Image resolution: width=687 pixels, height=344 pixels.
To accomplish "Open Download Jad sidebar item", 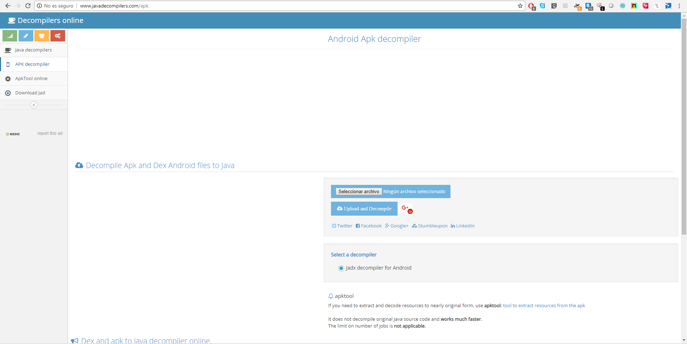I will tap(30, 93).
